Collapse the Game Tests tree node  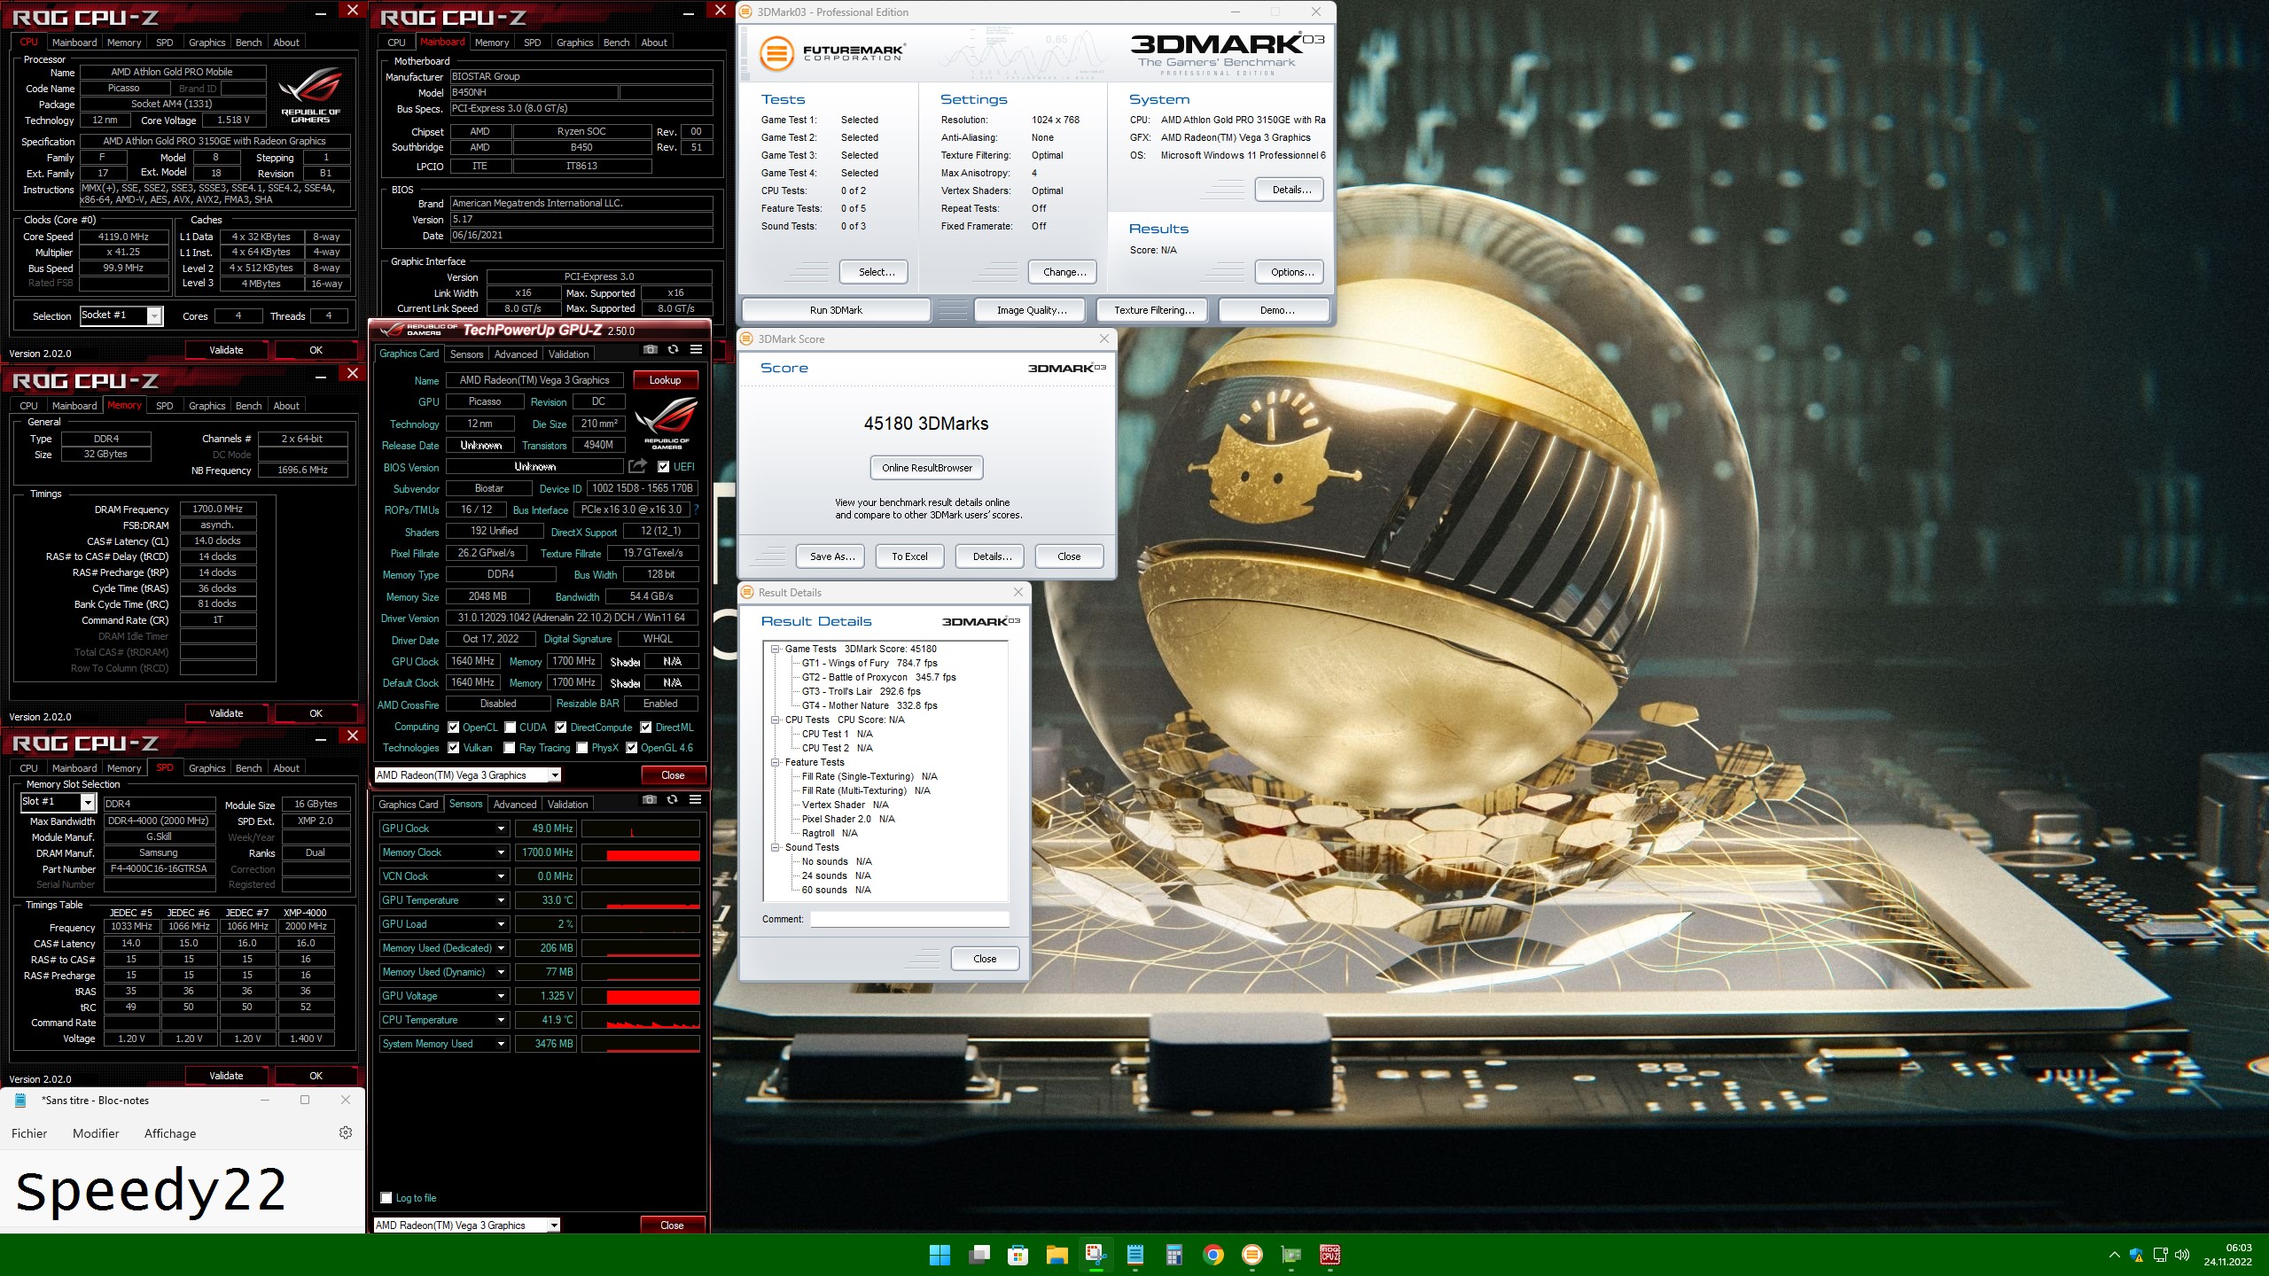click(x=775, y=649)
